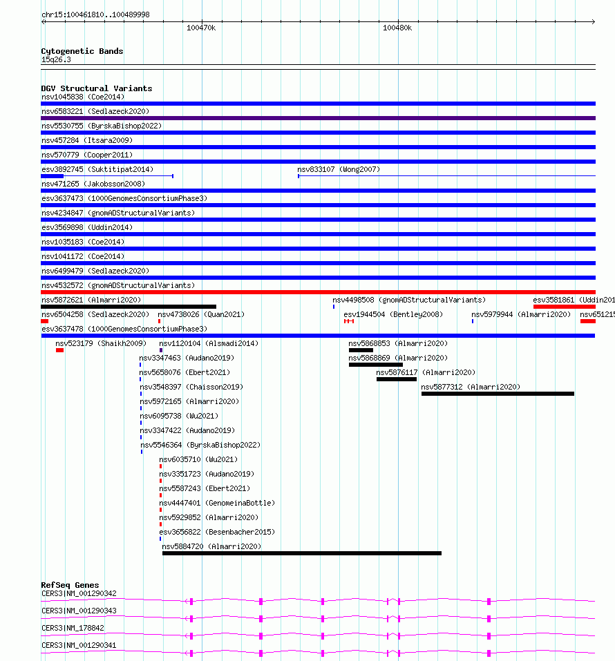The width and height of the screenshot is (615, 661).
Task: Select nsv1041172 (Coe2014) label
Action: pyautogui.click(x=83, y=257)
